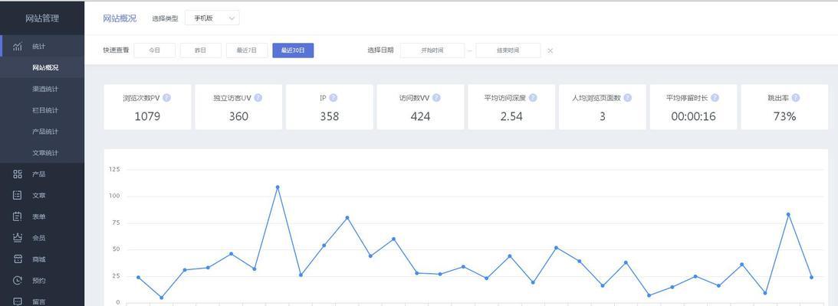Image resolution: width=838 pixels, height=306 pixels.
Task: Click the 会员 crown icon in sidebar
Action: pos(18,238)
